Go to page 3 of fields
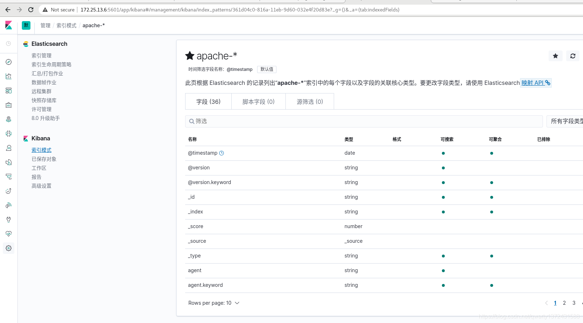Viewport: 583px width, 323px height. (x=574, y=303)
